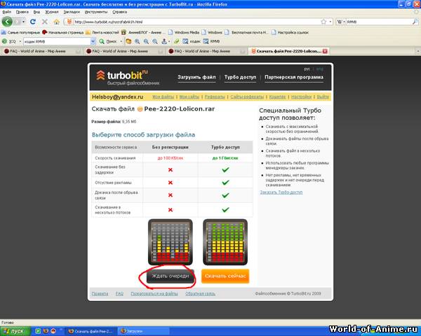Expand the ICQ search field history dropdown

click(x=93, y=41)
